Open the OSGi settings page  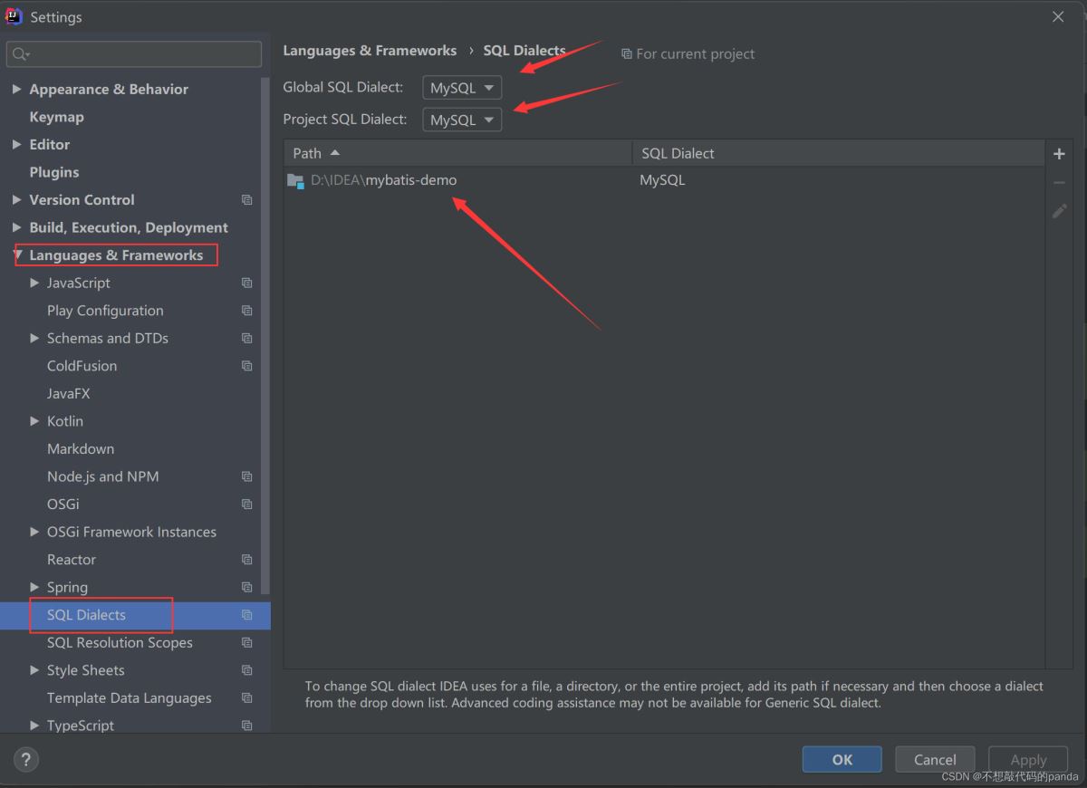point(63,505)
